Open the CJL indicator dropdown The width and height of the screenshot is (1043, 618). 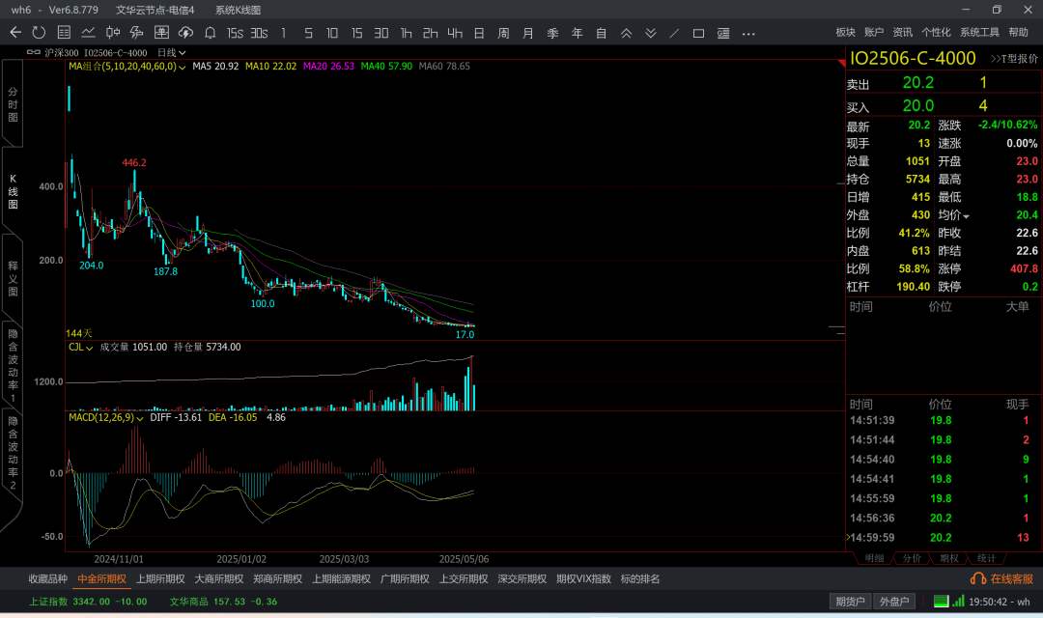coord(90,347)
